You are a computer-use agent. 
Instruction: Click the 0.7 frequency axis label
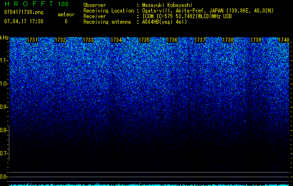click(4, 153)
